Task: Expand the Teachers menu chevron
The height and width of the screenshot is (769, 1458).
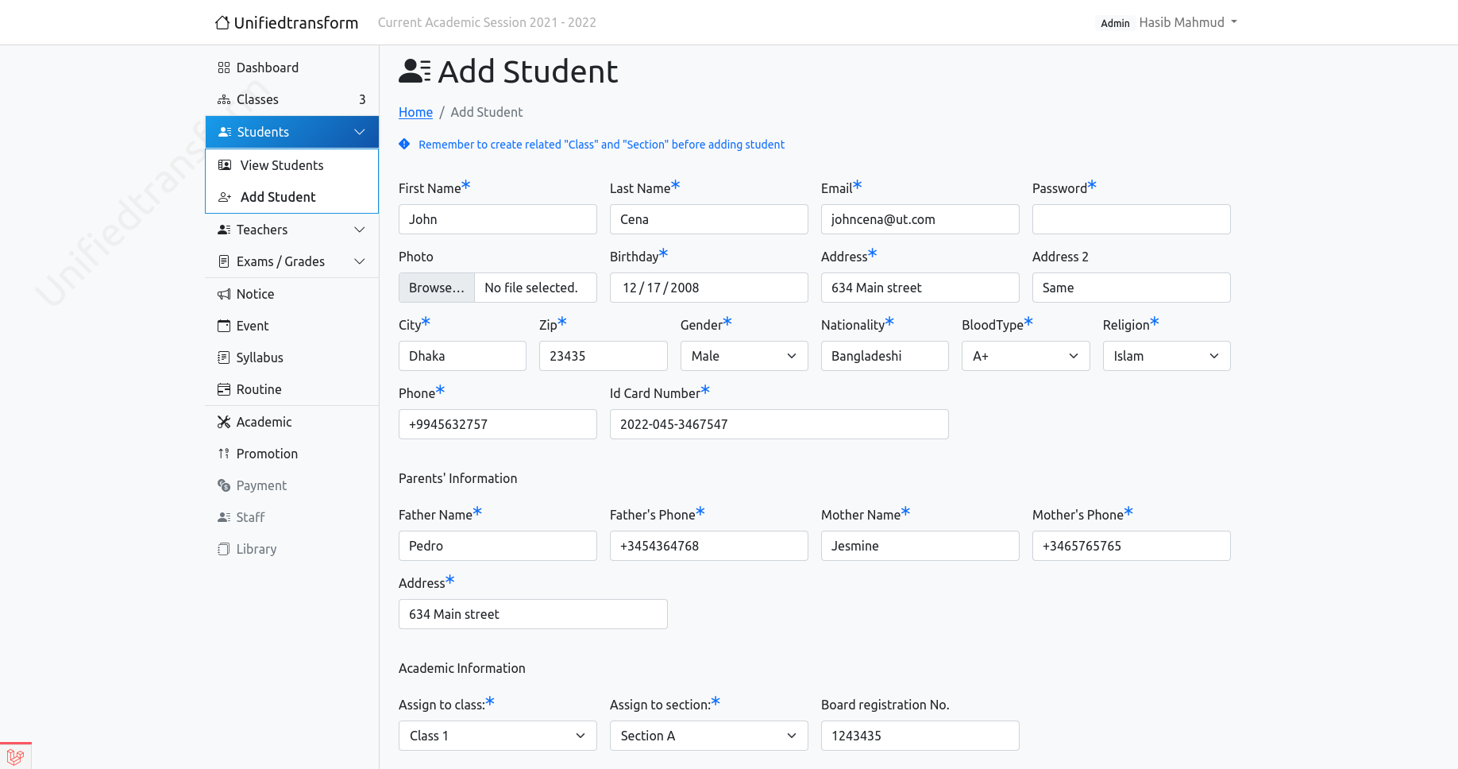Action: 360,230
